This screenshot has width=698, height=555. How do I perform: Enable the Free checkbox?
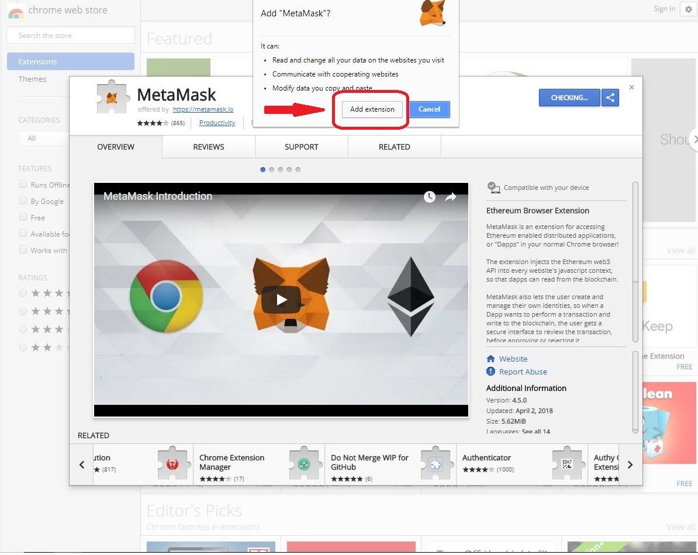click(23, 217)
